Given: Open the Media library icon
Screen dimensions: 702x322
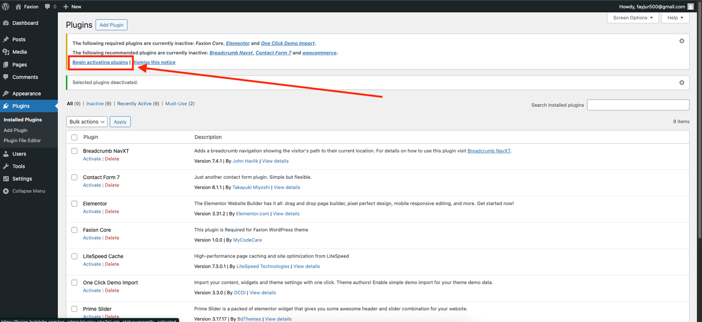Looking at the screenshot, I should [6, 52].
